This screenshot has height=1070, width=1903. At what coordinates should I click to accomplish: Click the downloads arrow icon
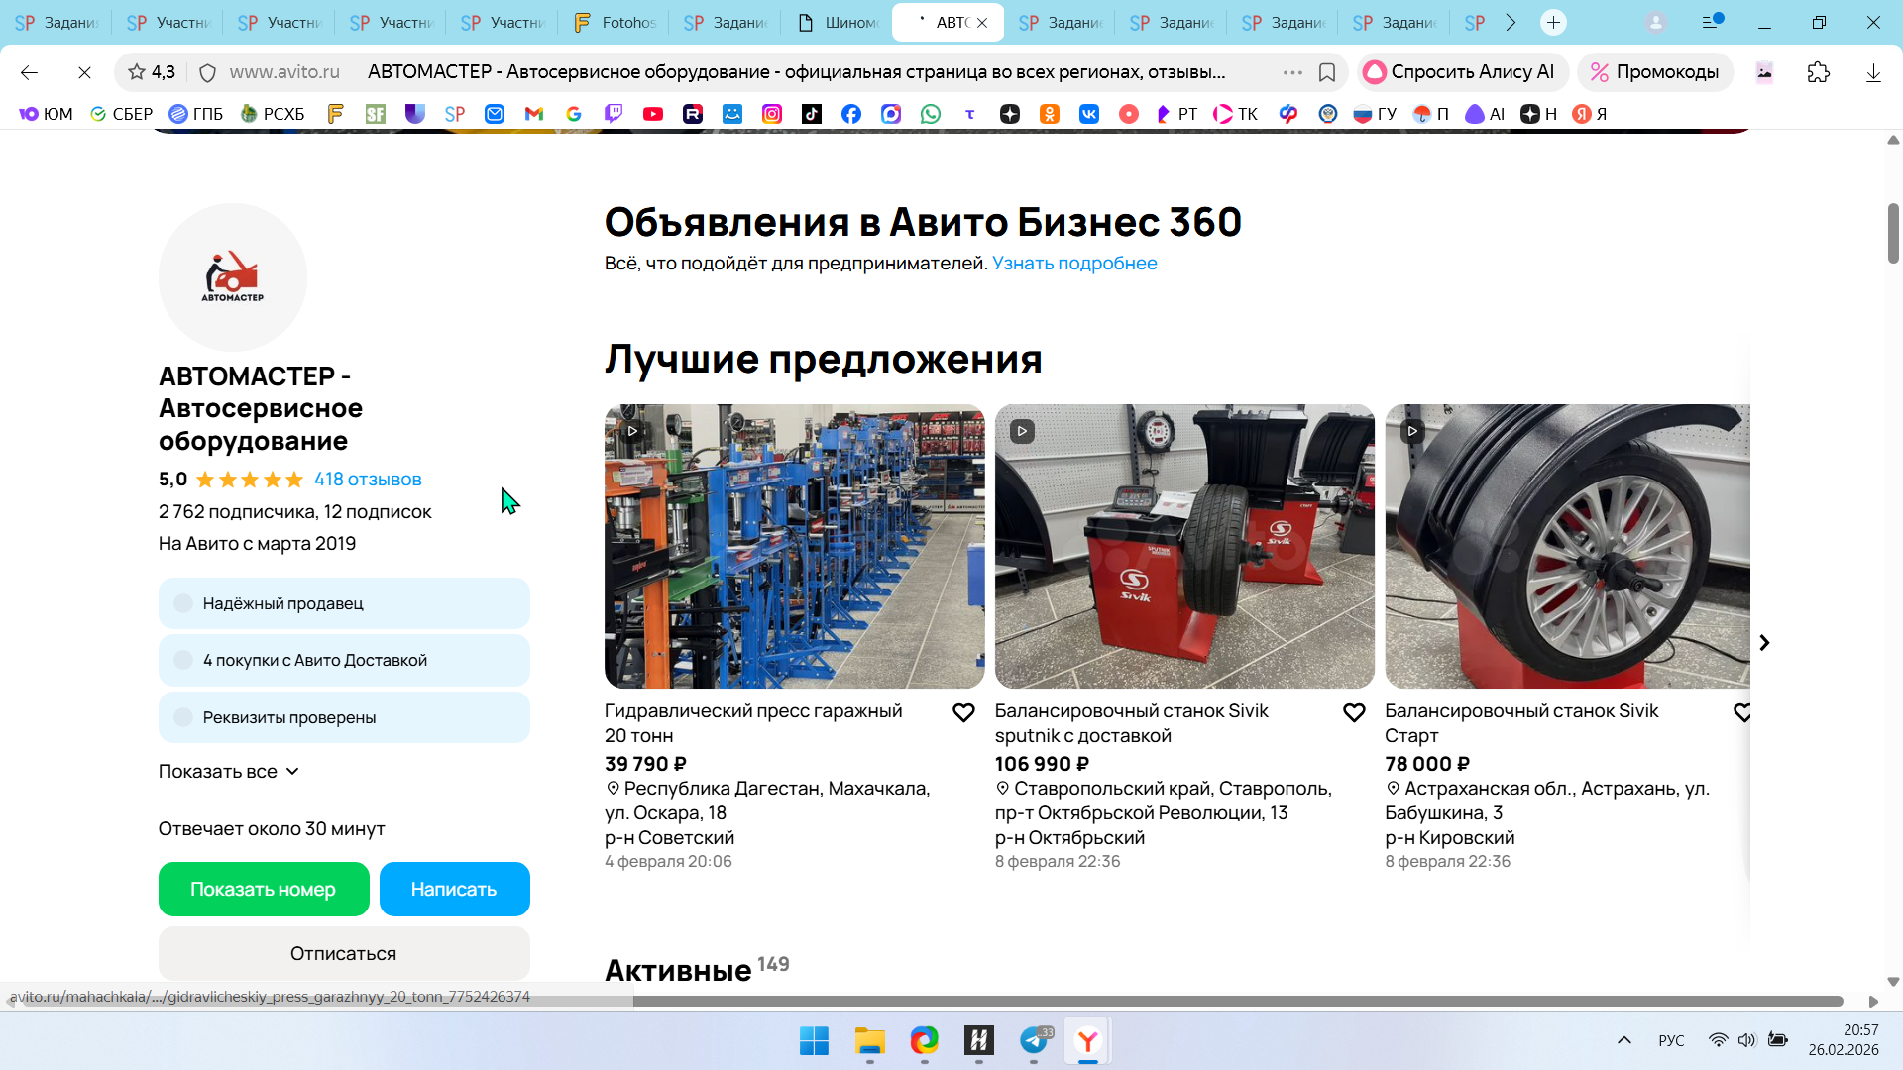1872,72
